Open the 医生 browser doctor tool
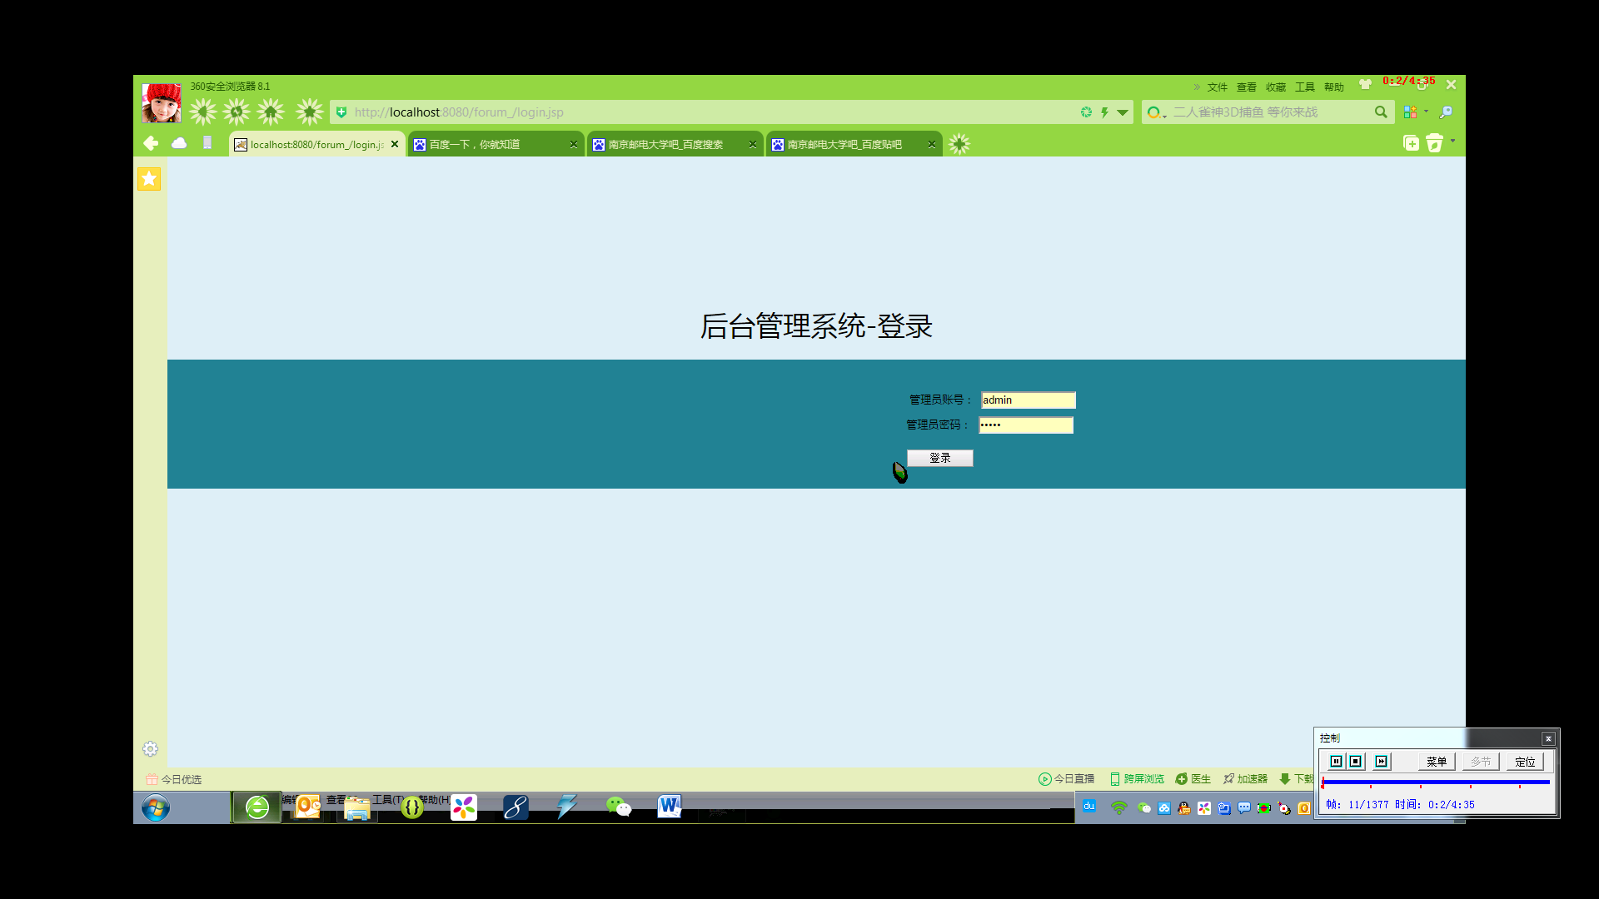The height and width of the screenshot is (899, 1599). [x=1193, y=779]
